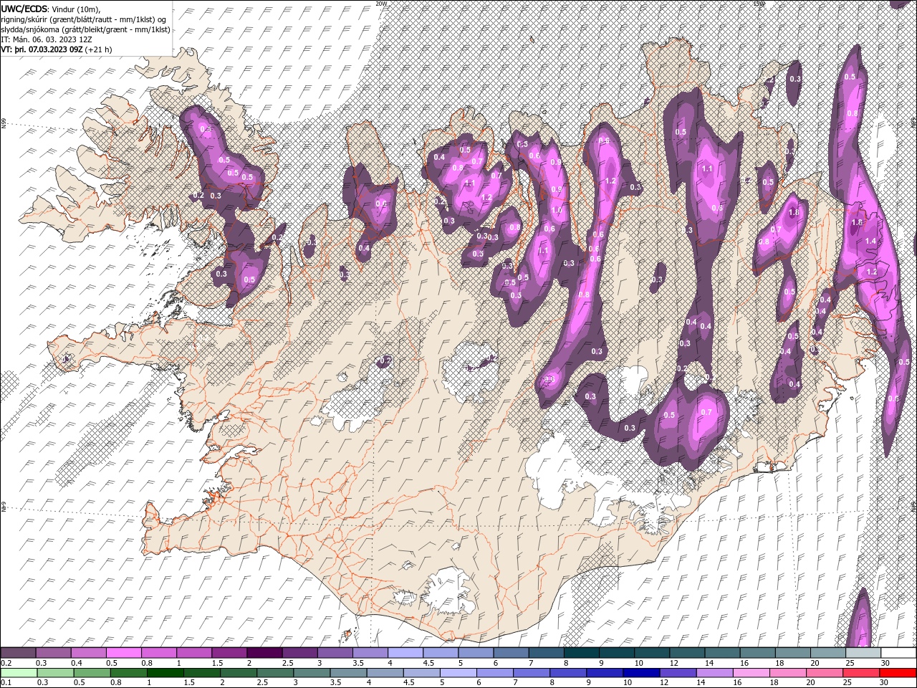Click the UWC/ECDS title in the header box
The image size is (917, 688).
click(25, 9)
